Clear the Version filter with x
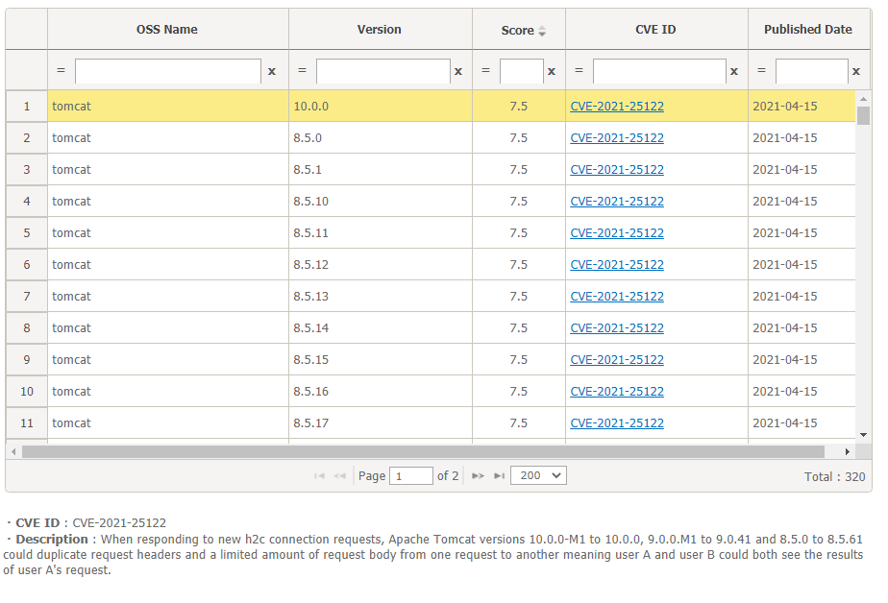Image resolution: width=888 pixels, height=603 pixels. (x=458, y=71)
